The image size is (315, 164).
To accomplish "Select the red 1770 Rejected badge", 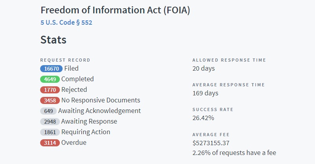I will click(x=50, y=90).
